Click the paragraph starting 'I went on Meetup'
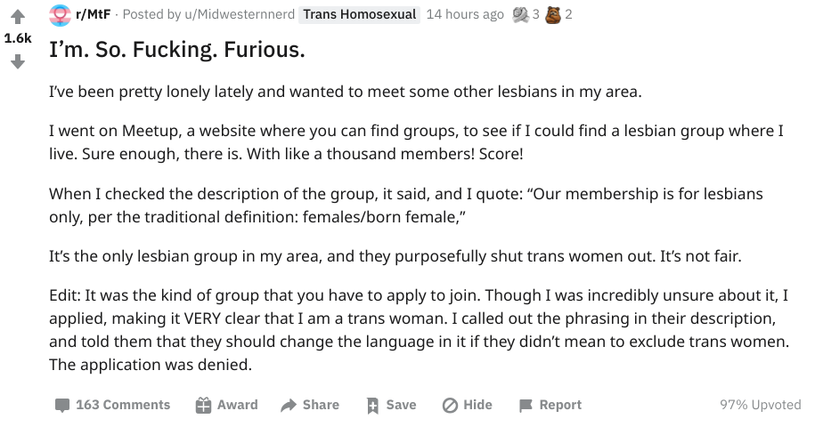815x427 pixels. [416, 141]
